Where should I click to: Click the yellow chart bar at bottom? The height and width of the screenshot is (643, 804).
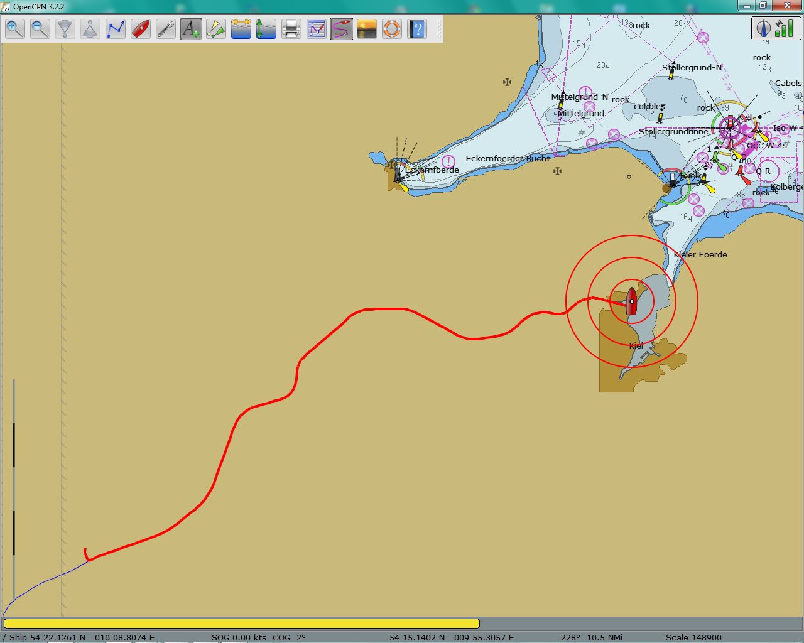(241, 623)
